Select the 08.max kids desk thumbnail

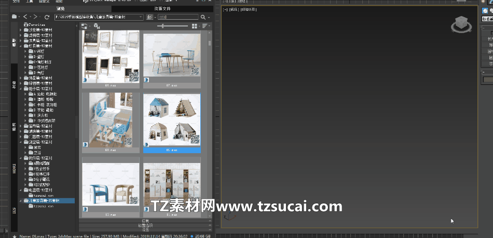point(111,120)
